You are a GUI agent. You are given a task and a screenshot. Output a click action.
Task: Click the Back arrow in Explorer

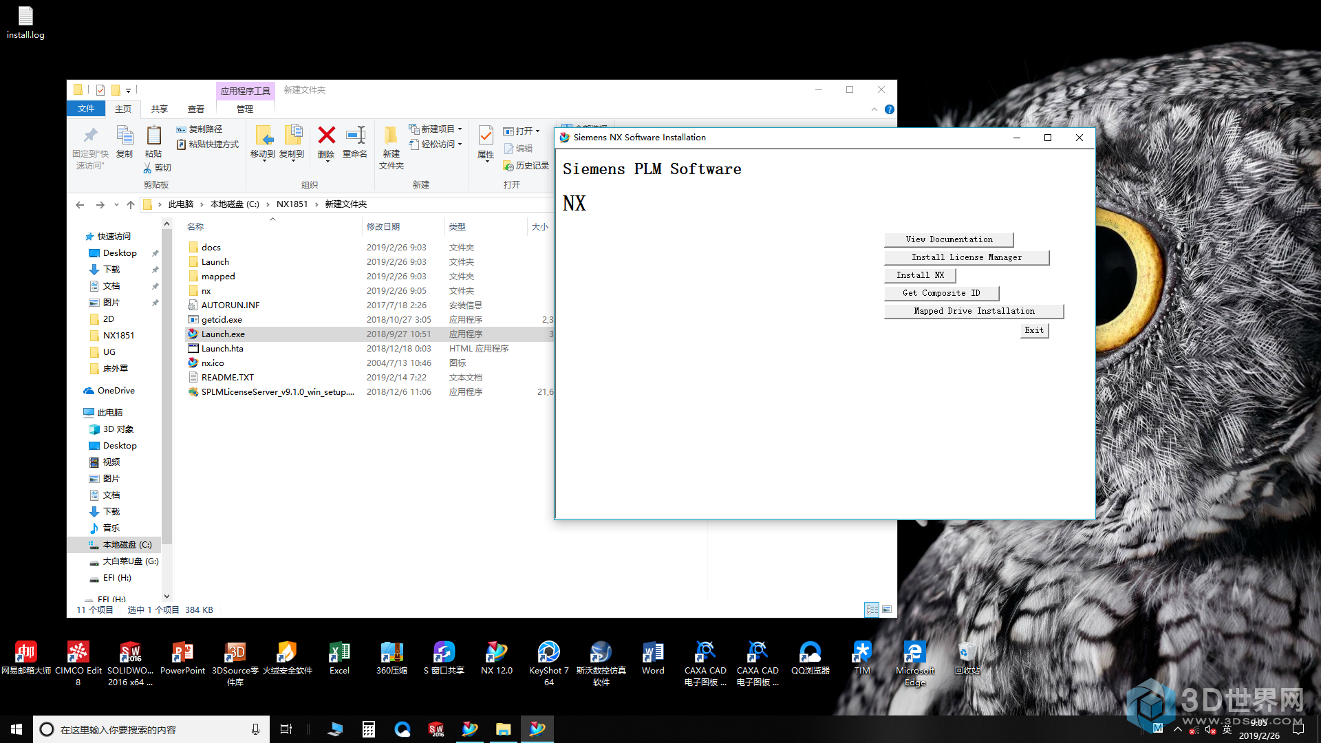80,204
